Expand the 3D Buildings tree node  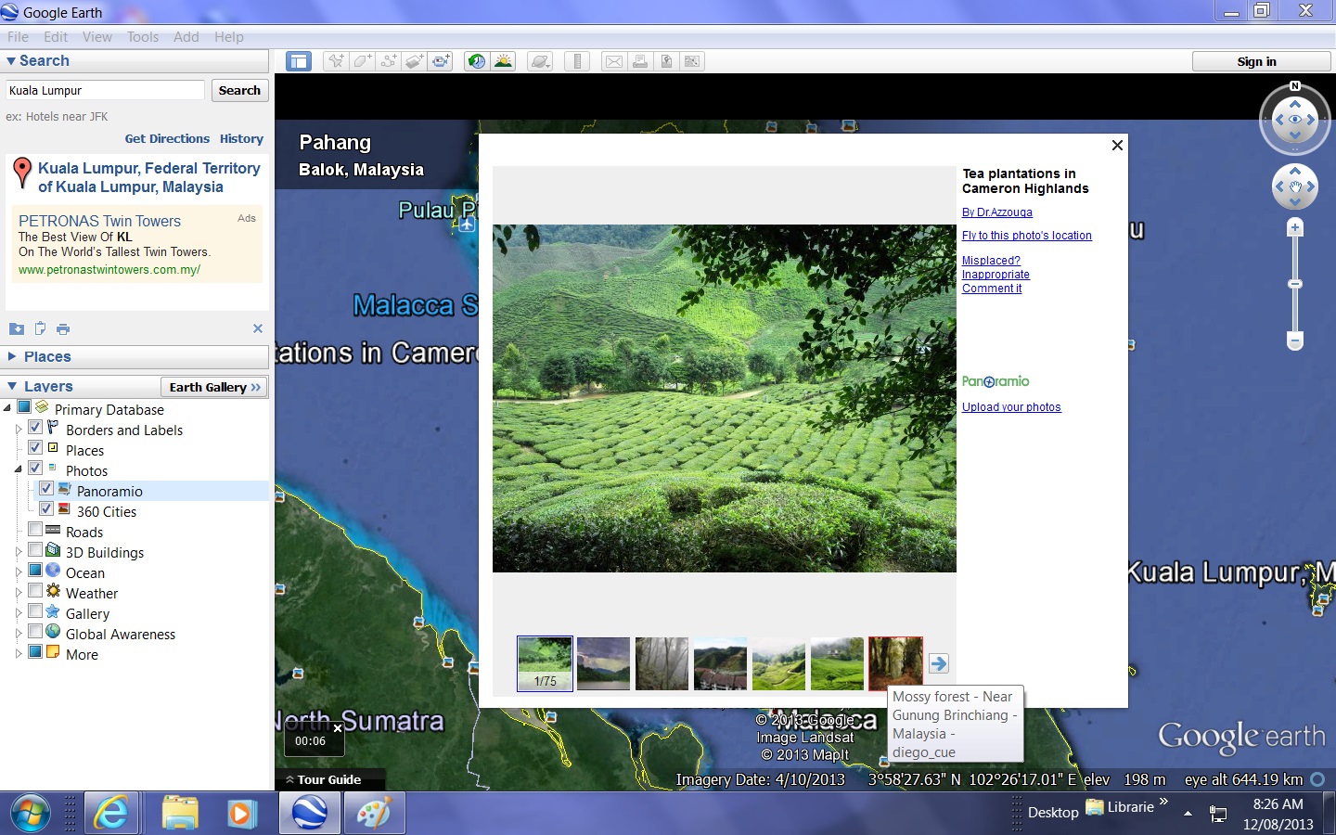point(18,552)
